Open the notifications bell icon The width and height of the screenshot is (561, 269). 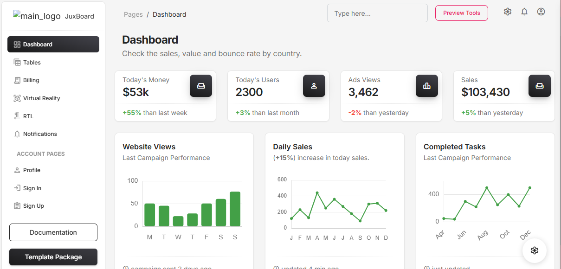click(x=524, y=12)
